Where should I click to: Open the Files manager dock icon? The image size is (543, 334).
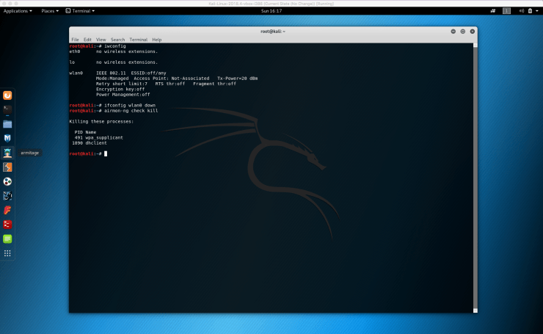pos(7,123)
